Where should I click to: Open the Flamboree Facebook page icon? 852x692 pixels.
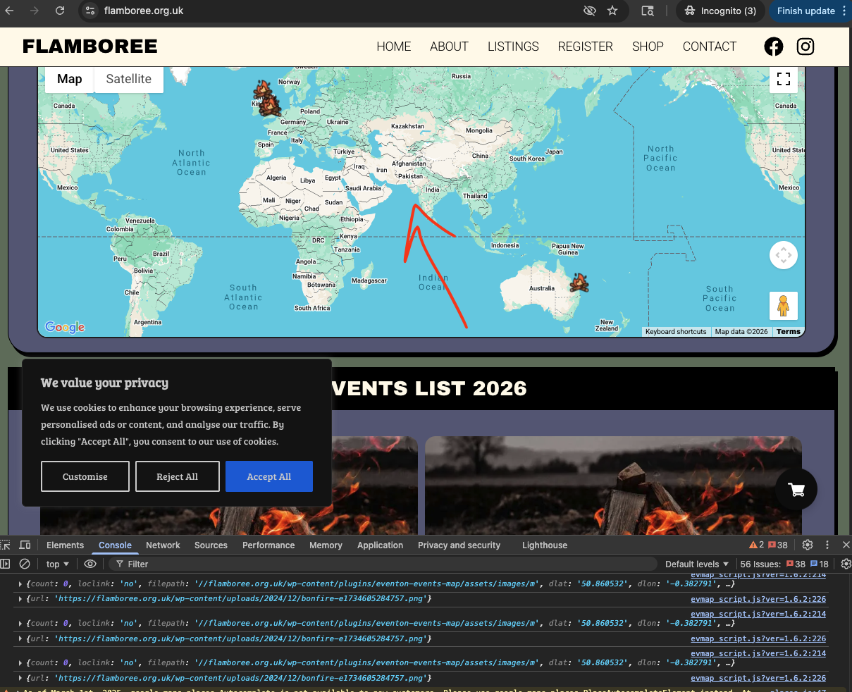tap(773, 47)
